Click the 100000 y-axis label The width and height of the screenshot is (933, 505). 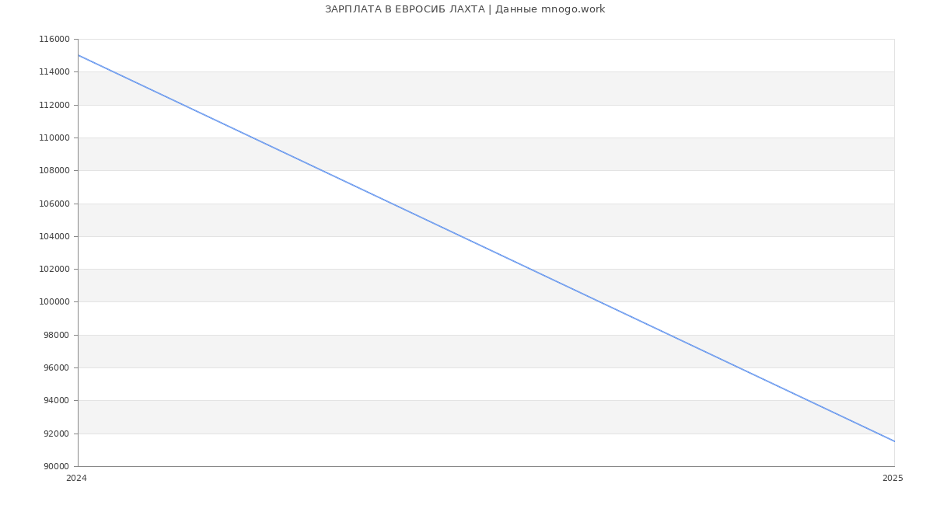[54, 302]
